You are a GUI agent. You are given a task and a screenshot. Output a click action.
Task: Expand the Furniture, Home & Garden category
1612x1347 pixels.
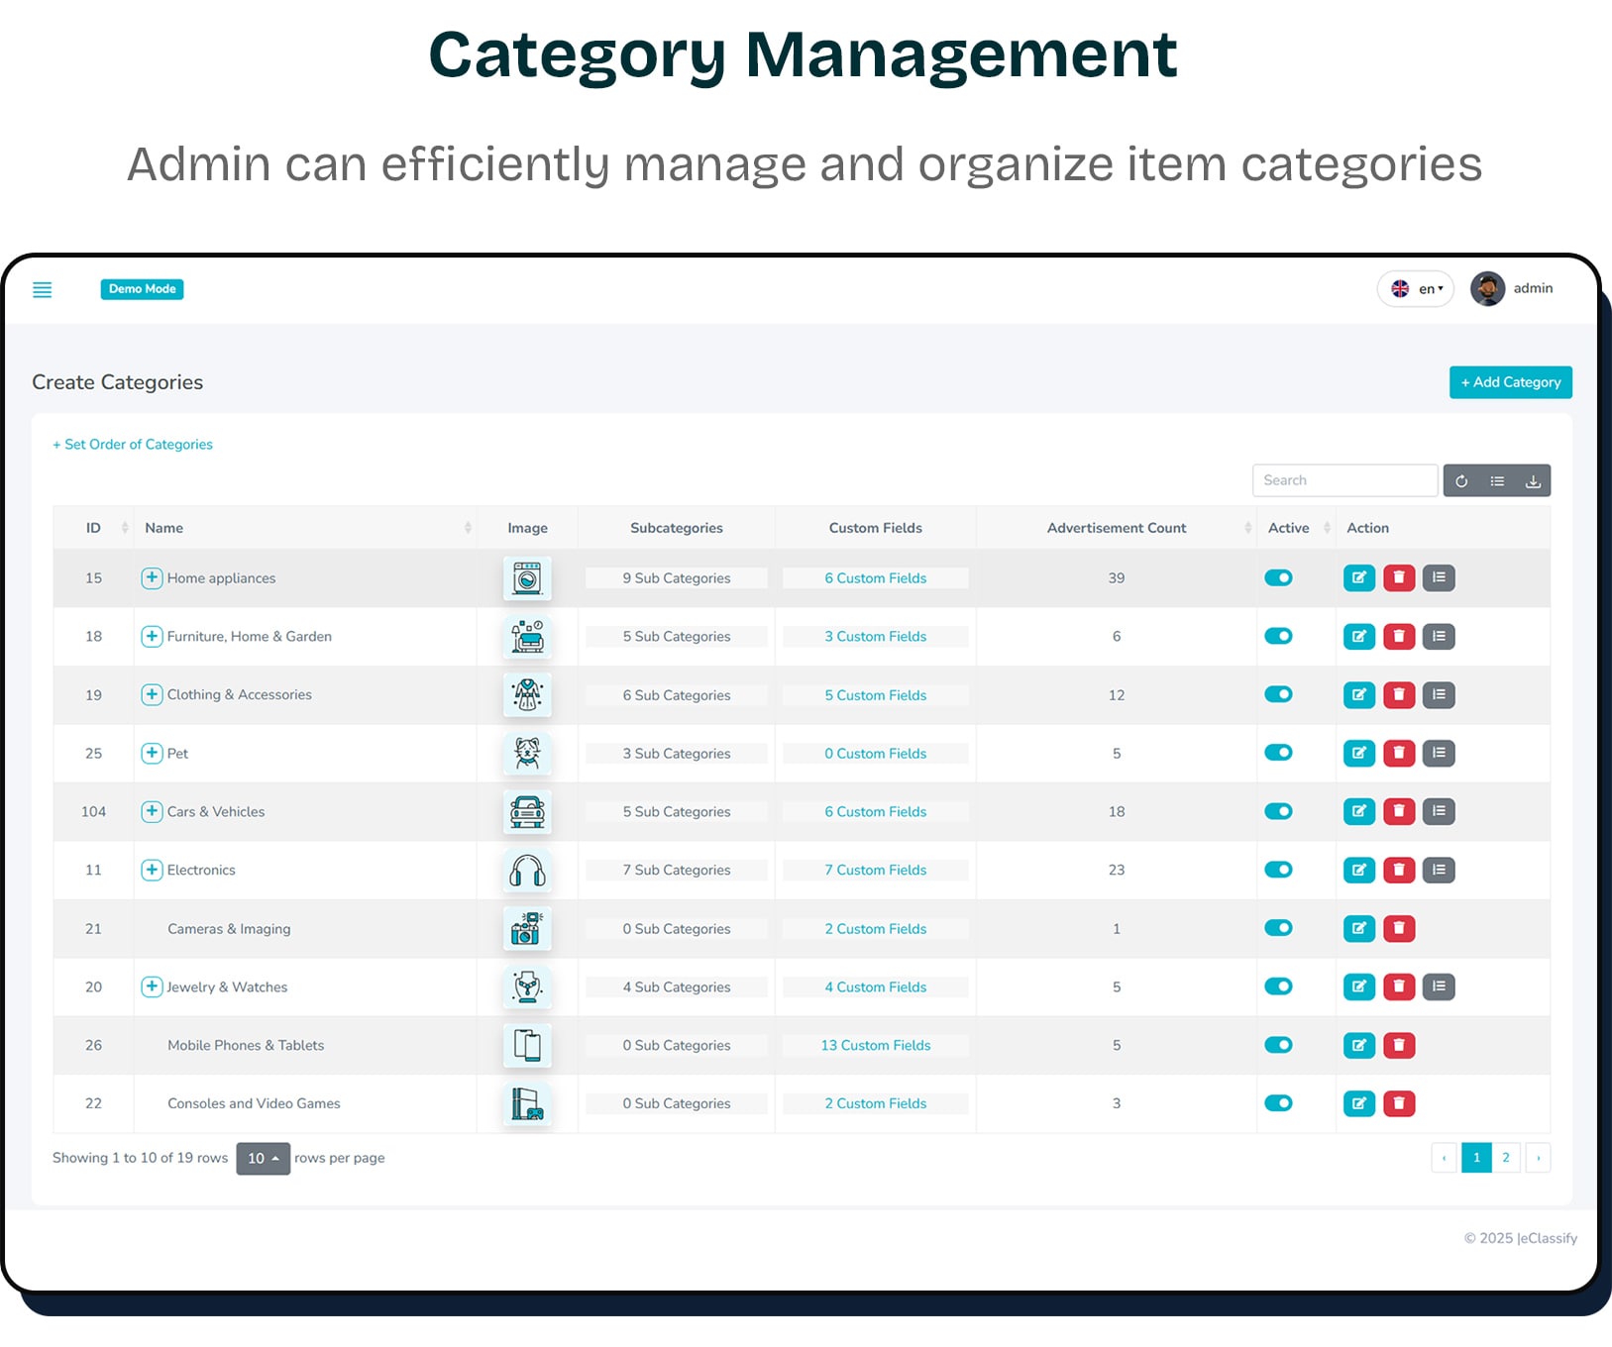pyautogui.click(x=152, y=637)
